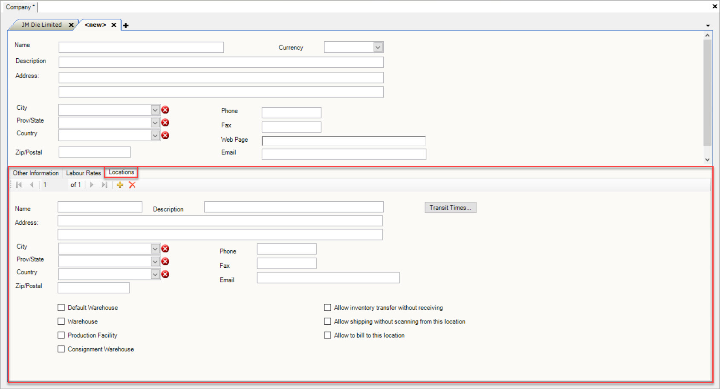Click the location Email field
Viewport: 720px width, 389px height.
[328, 278]
